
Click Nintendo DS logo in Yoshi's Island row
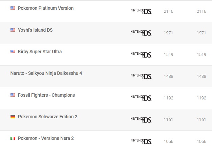(x=141, y=33)
